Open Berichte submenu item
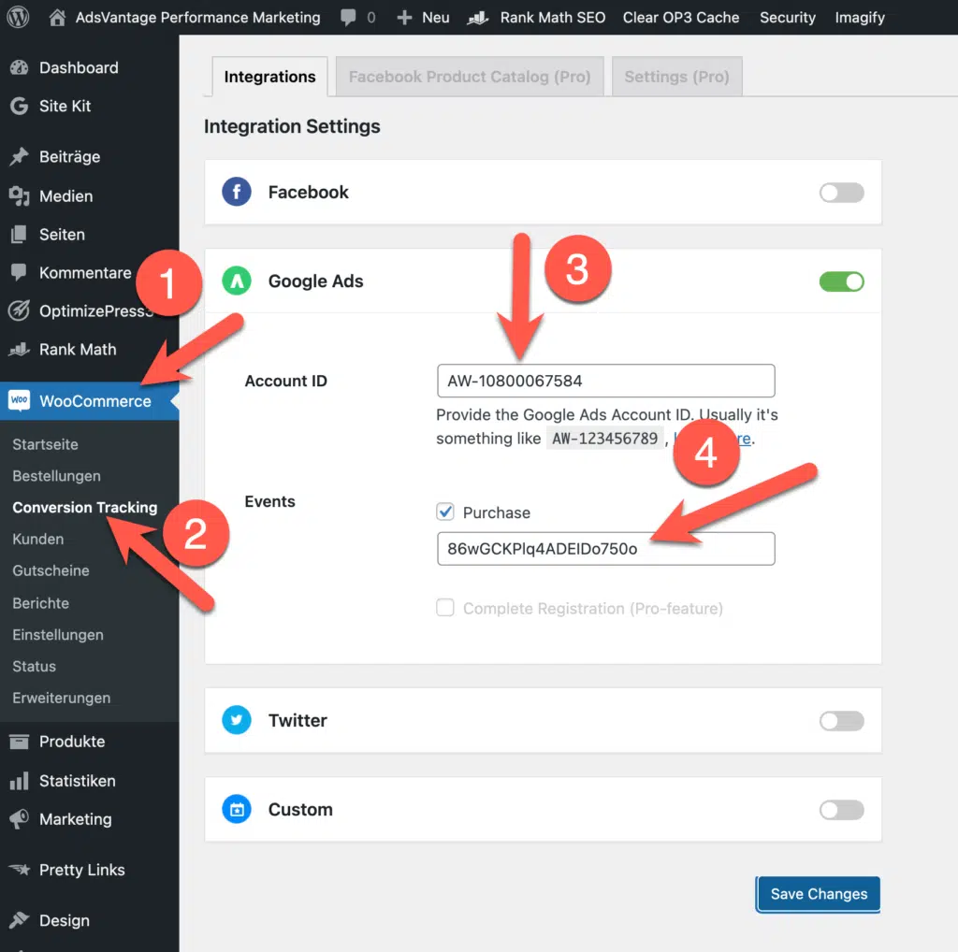This screenshot has width=958, height=952. 40,602
